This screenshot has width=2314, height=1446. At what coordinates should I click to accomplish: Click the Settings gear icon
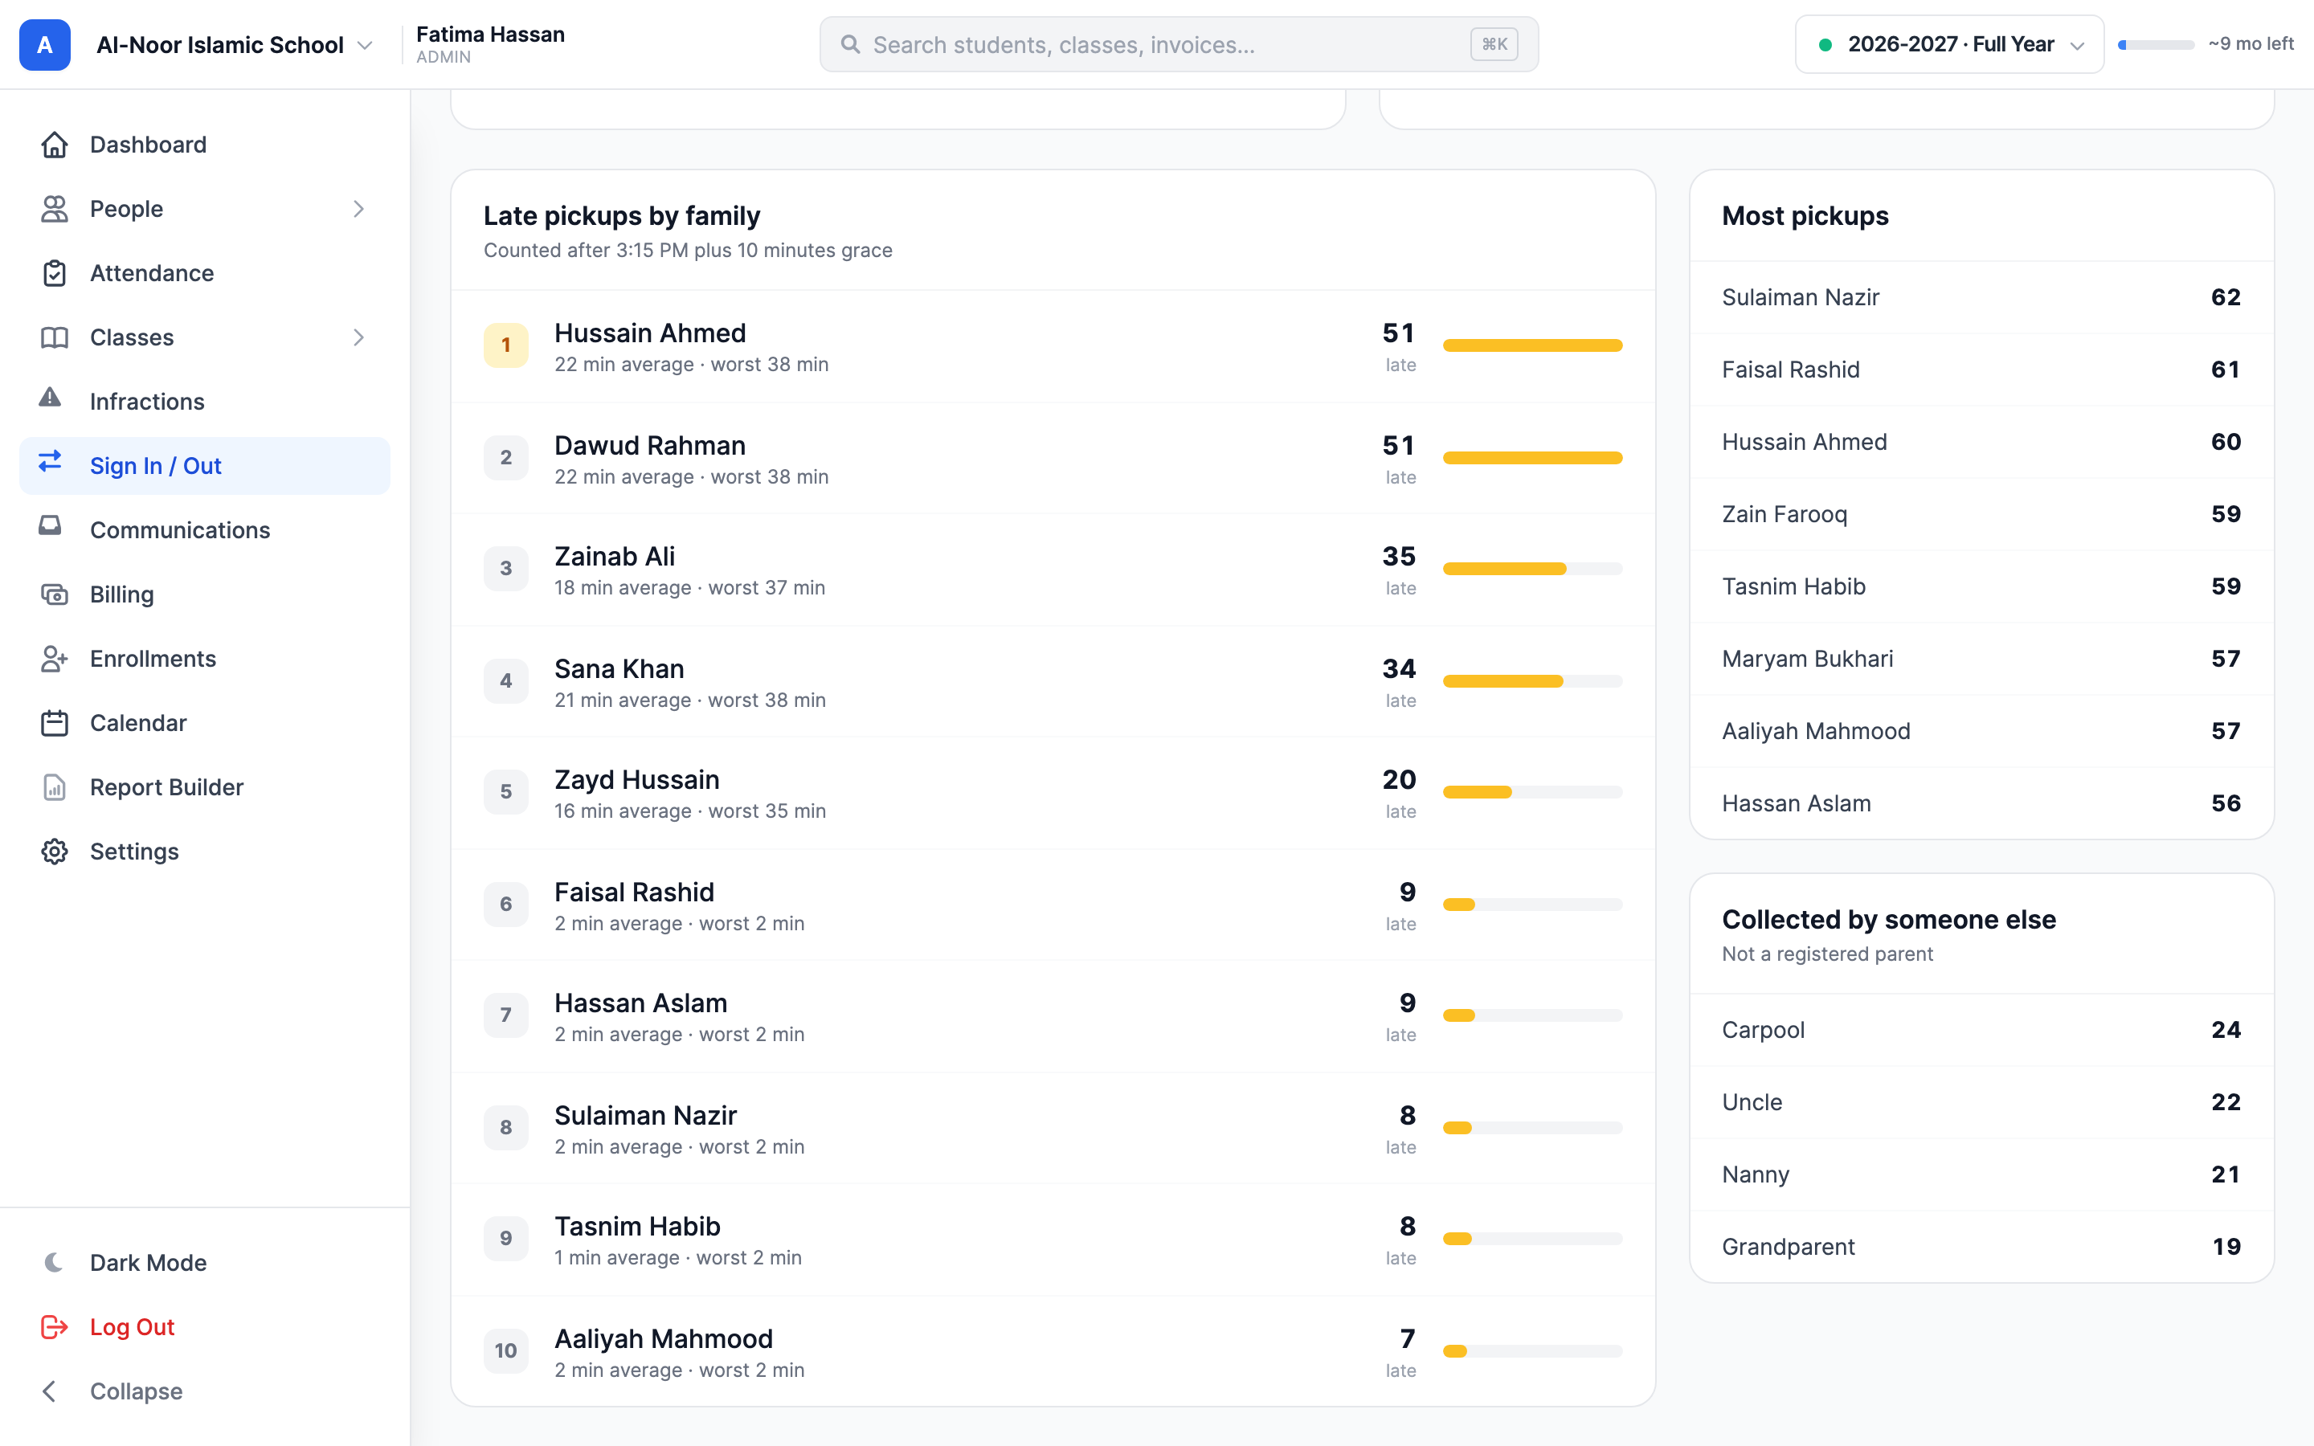[x=55, y=852]
